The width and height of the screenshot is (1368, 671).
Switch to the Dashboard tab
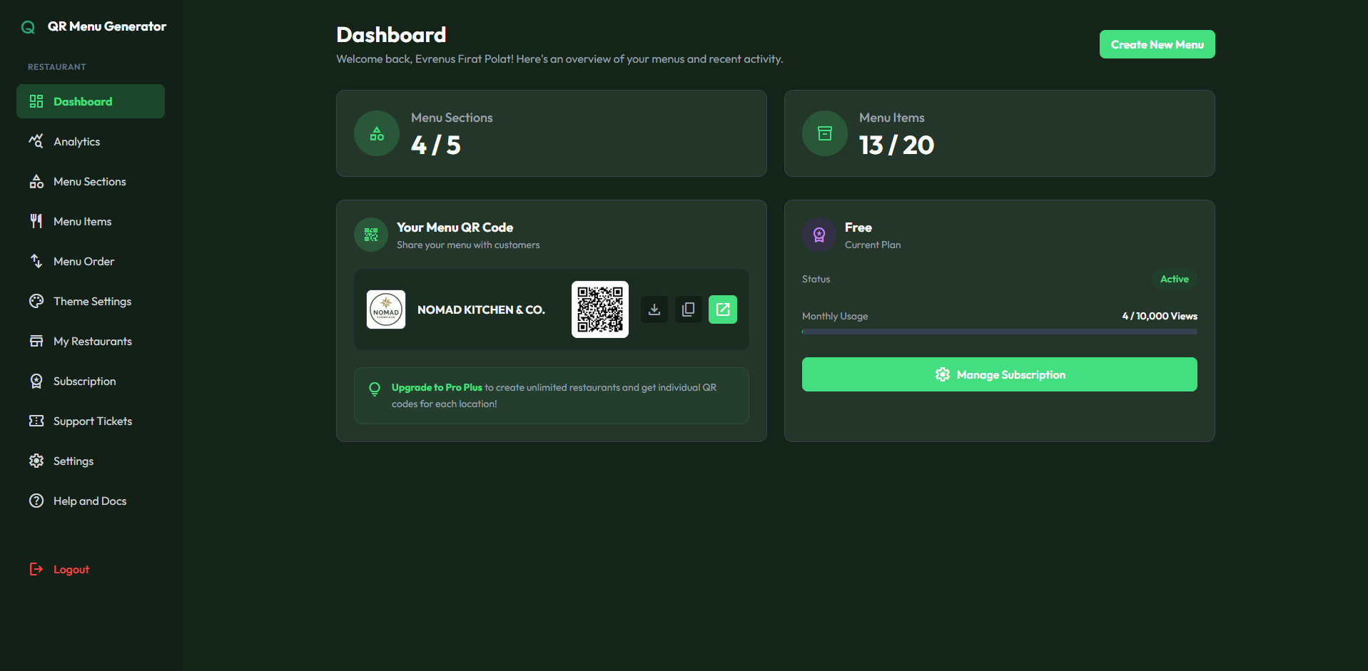(83, 101)
